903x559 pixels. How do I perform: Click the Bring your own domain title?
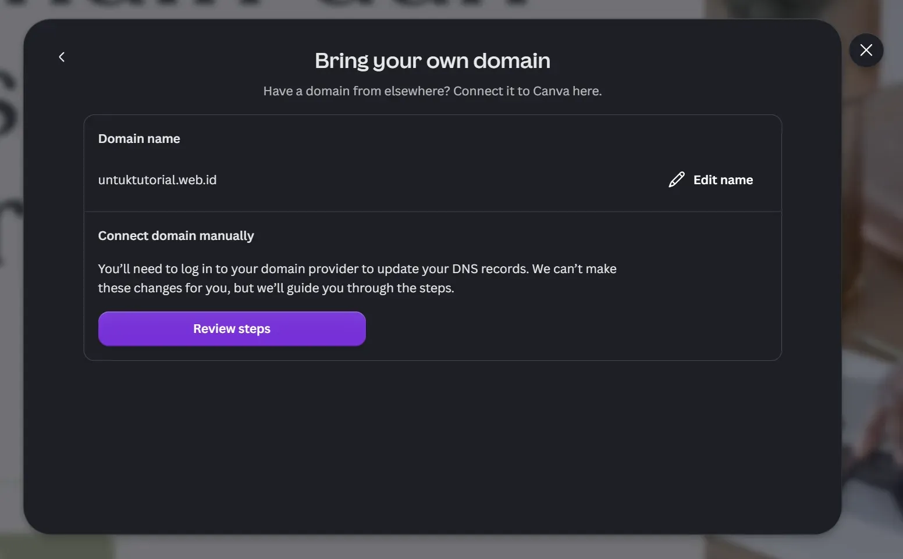[x=432, y=61]
